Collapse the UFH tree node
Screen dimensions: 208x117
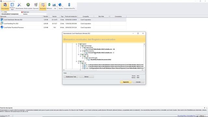pyautogui.click(x=77, y=61)
